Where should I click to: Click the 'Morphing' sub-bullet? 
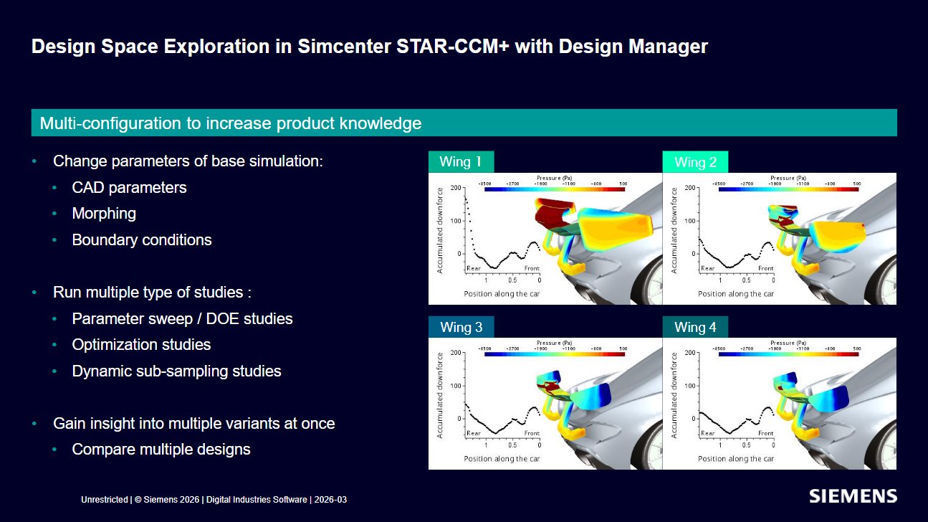(104, 214)
